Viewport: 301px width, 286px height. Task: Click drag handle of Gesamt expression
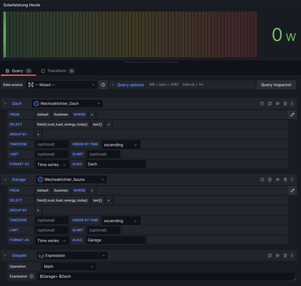coord(292,255)
